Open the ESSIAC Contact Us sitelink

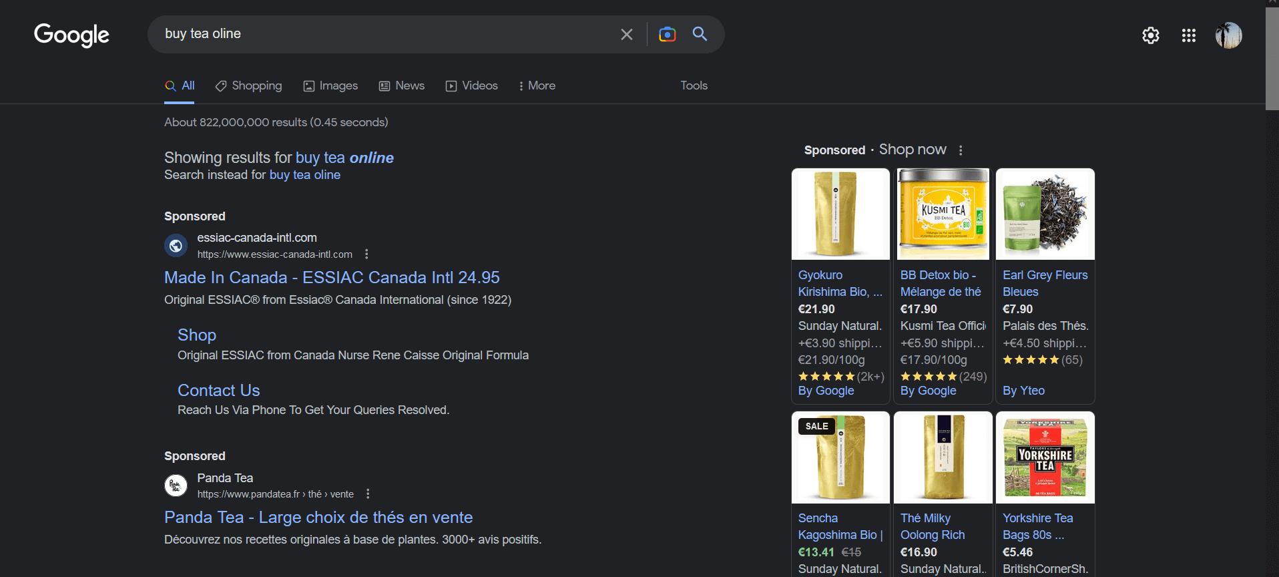(x=218, y=390)
